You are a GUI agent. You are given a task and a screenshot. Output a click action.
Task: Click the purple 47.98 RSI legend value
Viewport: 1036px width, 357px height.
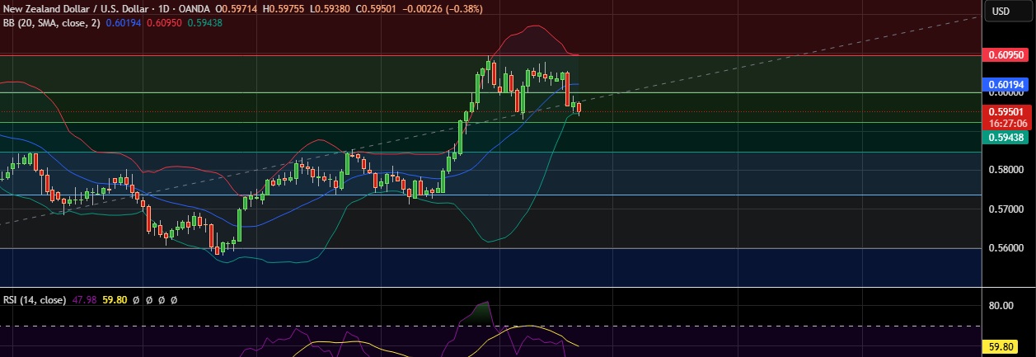click(86, 300)
